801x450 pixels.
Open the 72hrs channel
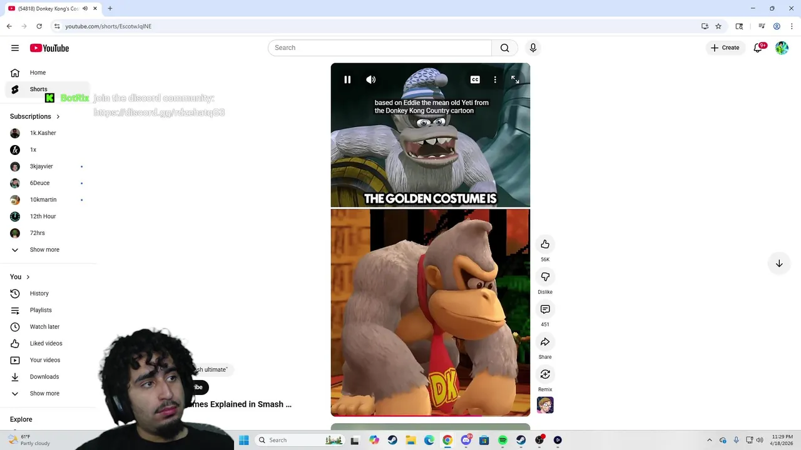tap(47, 233)
